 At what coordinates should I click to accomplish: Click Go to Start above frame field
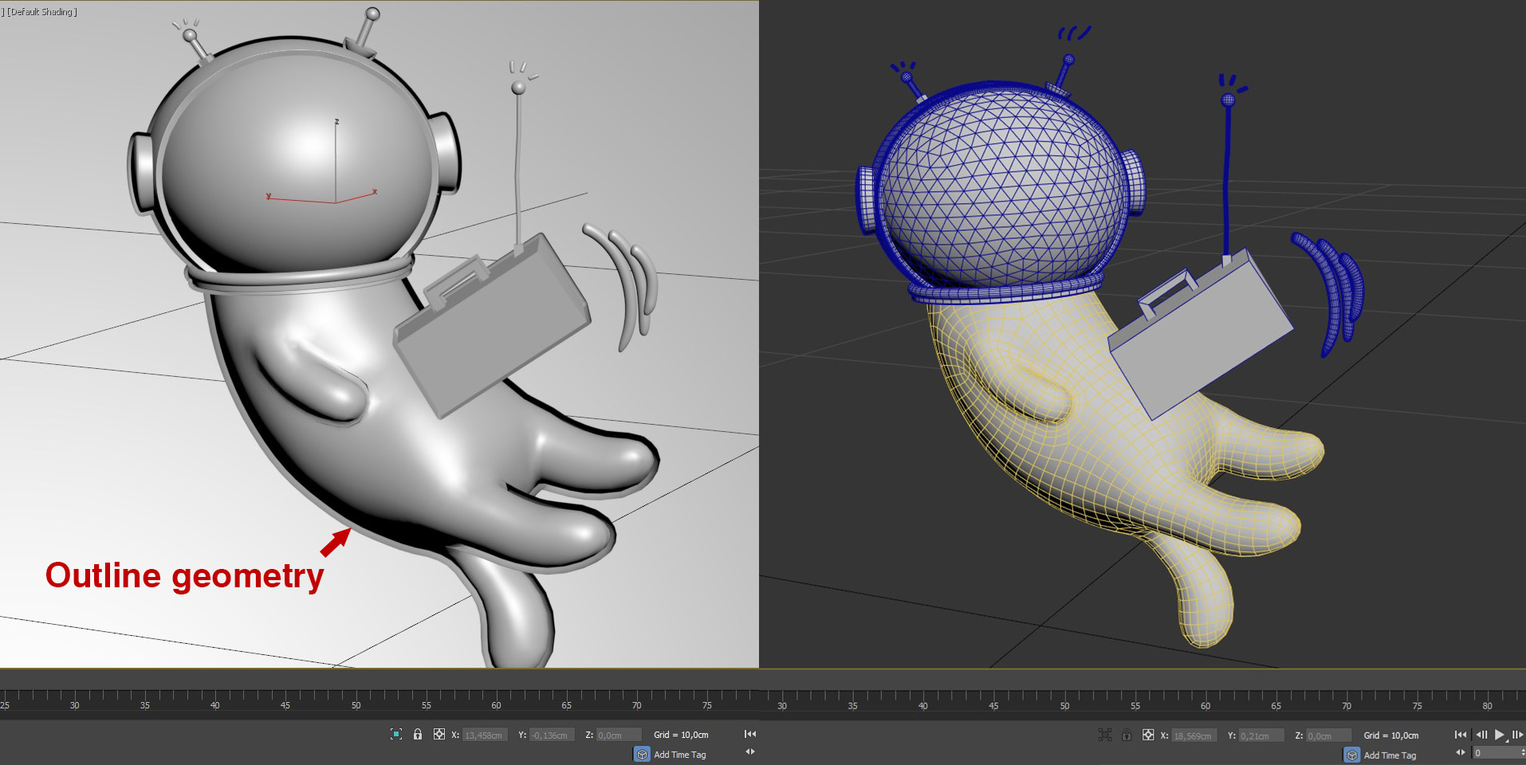point(1461,735)
